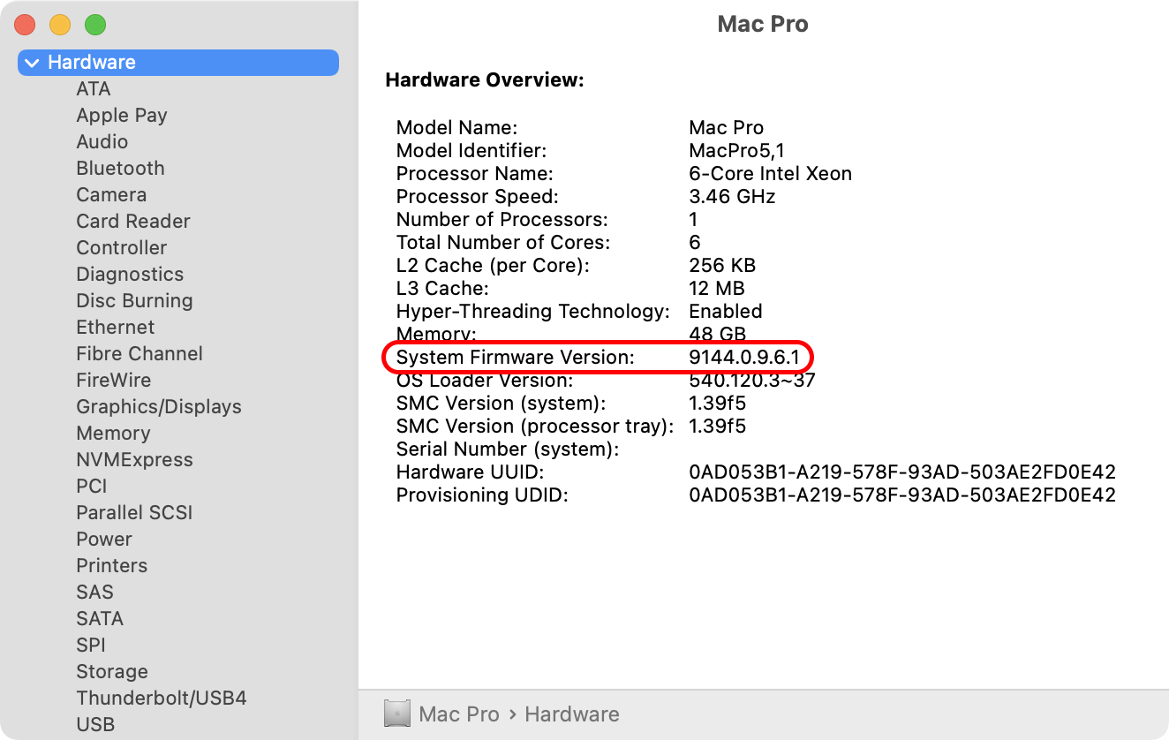Select the 3.46 GHz processor speed

point(733,196)
